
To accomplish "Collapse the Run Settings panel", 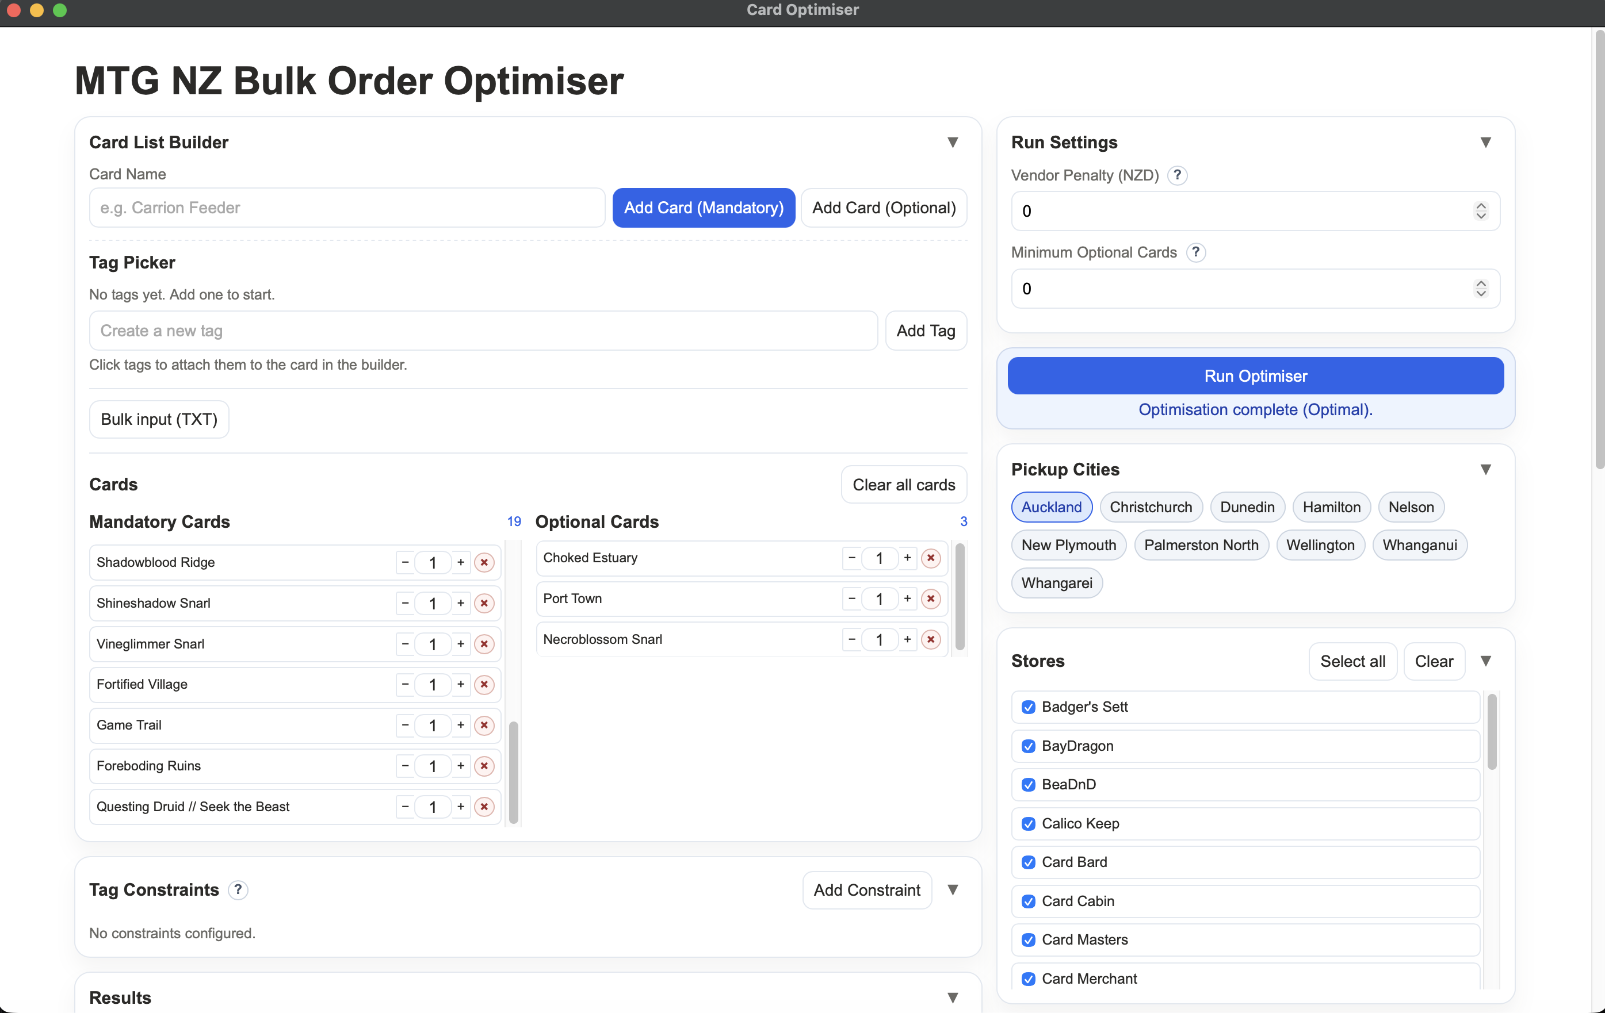I will [1486, 141].
